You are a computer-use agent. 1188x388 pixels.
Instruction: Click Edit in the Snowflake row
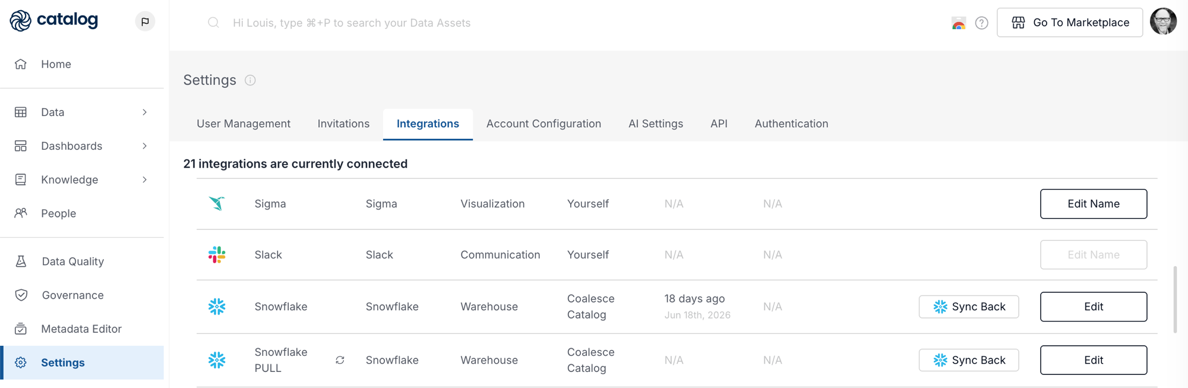coord(1094,307)
